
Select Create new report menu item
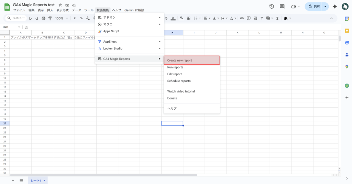coord(192,60)
